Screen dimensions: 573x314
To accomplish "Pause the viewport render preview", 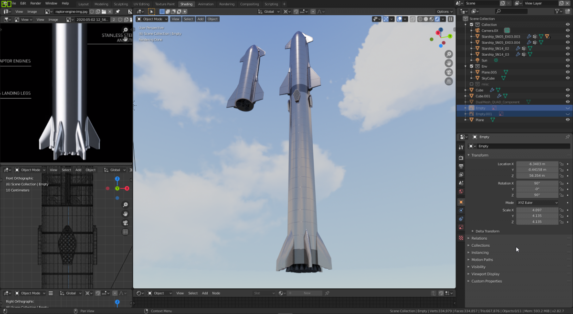I will click(x=450, y=19).
